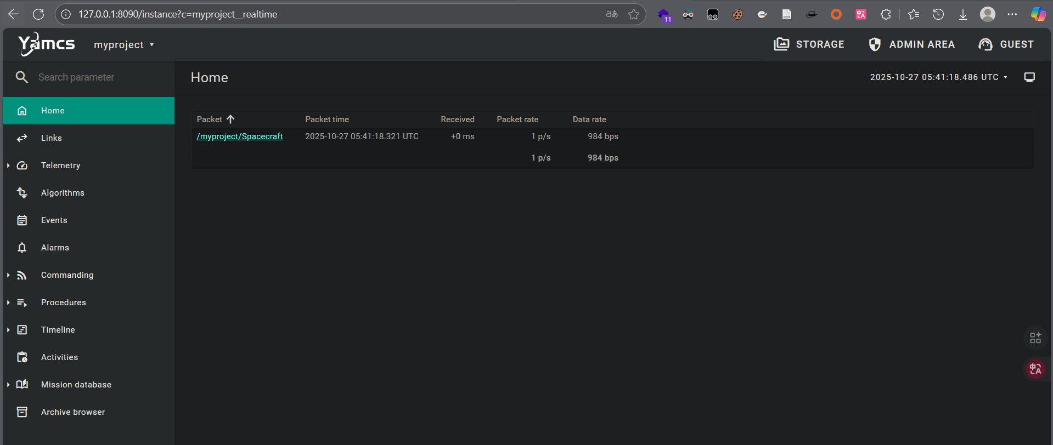Open the myproject instance dropdown
The image size is (1053, 445).
(123, 45)
